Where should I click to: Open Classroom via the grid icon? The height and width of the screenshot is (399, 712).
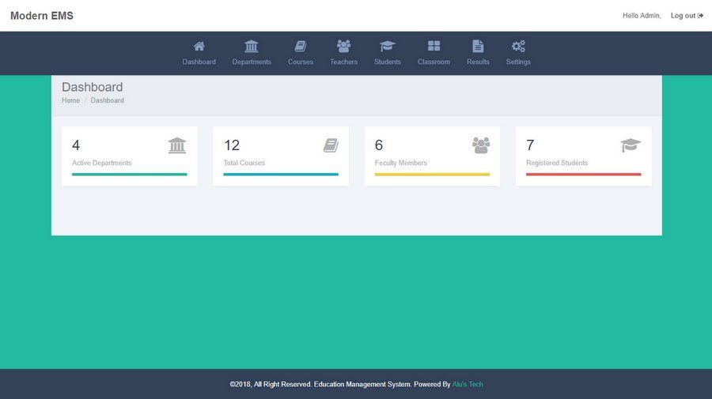[x=434, y=47]
